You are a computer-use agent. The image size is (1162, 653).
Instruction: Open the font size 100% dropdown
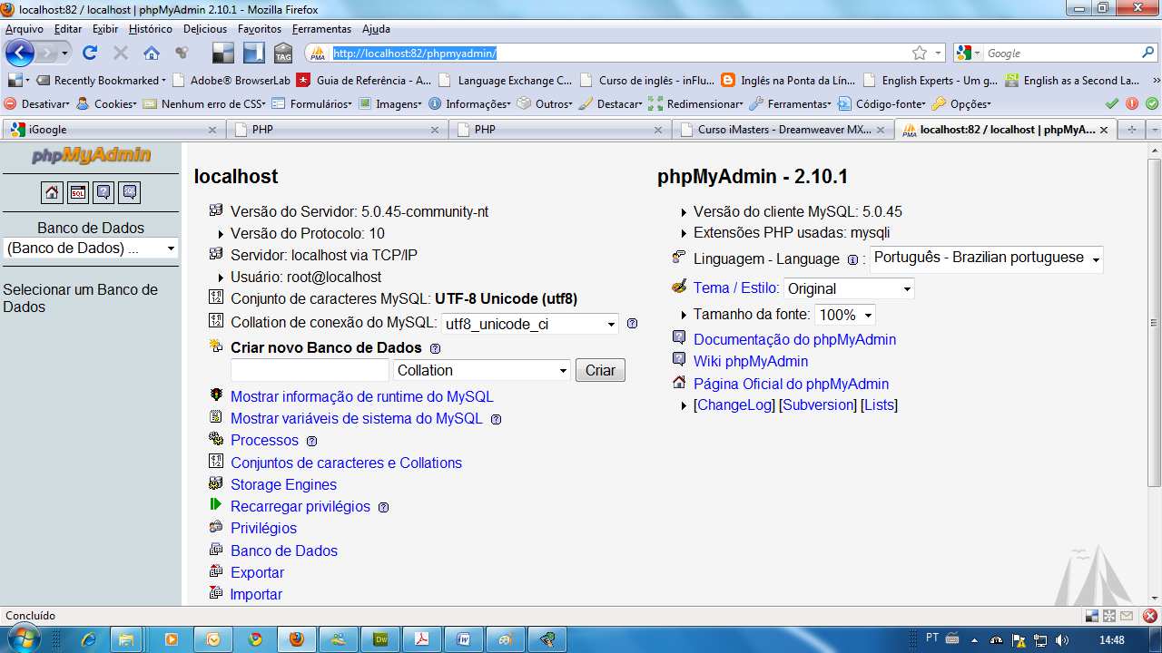pos(845,315)
